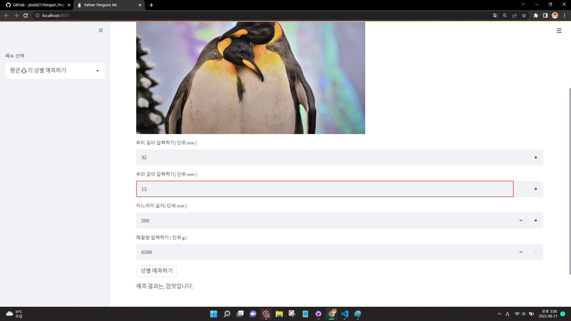571x321 pixels.
Task: Open the Paint app on the taskbar
Action: tap(358, 314)
